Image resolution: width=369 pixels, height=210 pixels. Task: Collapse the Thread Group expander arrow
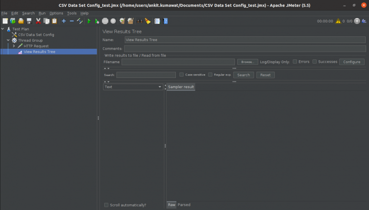8,40
